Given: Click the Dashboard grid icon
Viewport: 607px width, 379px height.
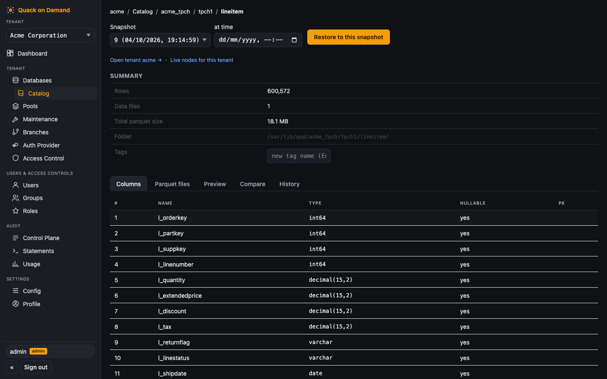Looking at the screenshot, I should (10, 53).
